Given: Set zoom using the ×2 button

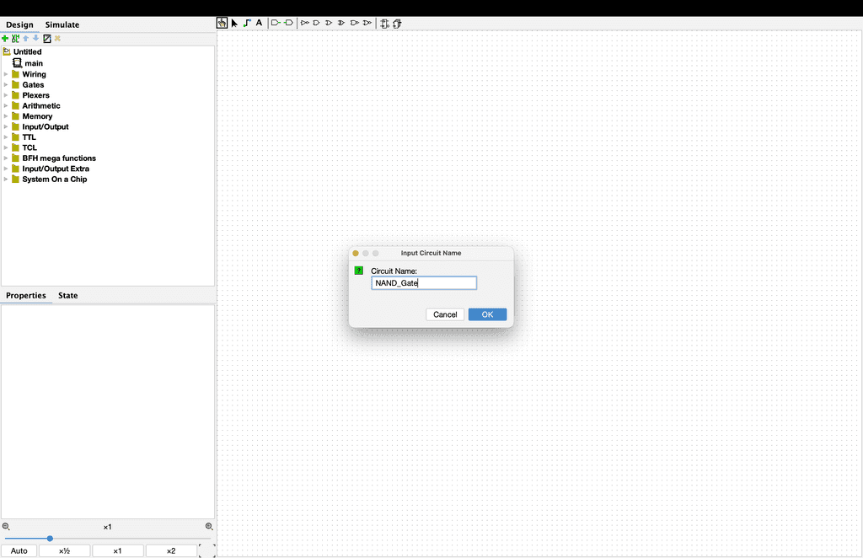Looking at the screenshot, I should [x=171, y=551].
